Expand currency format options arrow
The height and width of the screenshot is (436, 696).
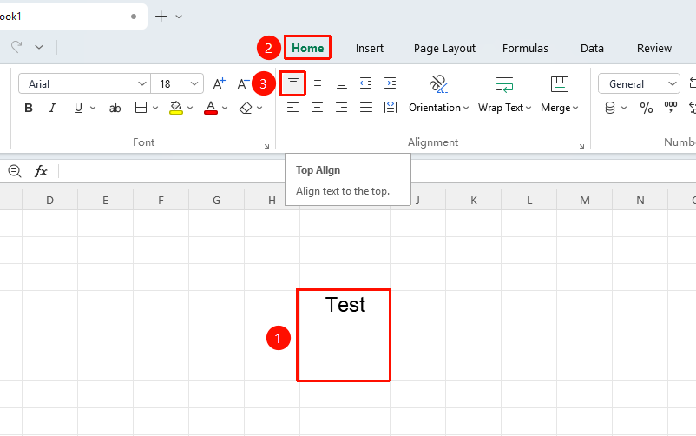coord(624,108)
